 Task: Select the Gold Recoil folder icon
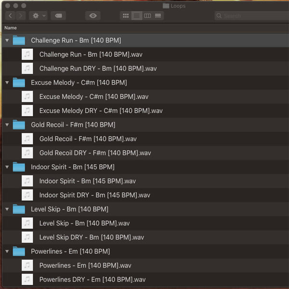(x=19, y=125)
